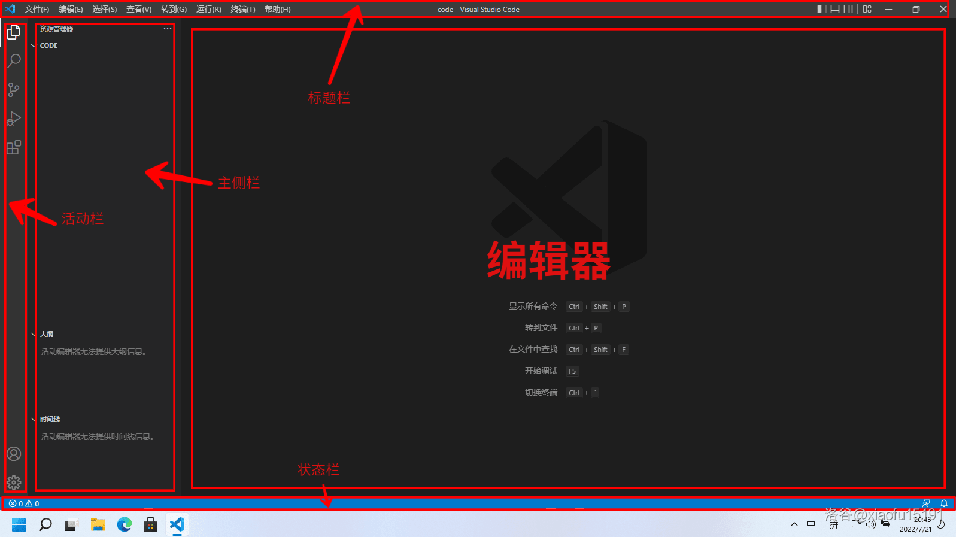This screenshot has height=537, width=956.
Task: Click the battery icon in system tray
Action: click(x=885, y=524)
